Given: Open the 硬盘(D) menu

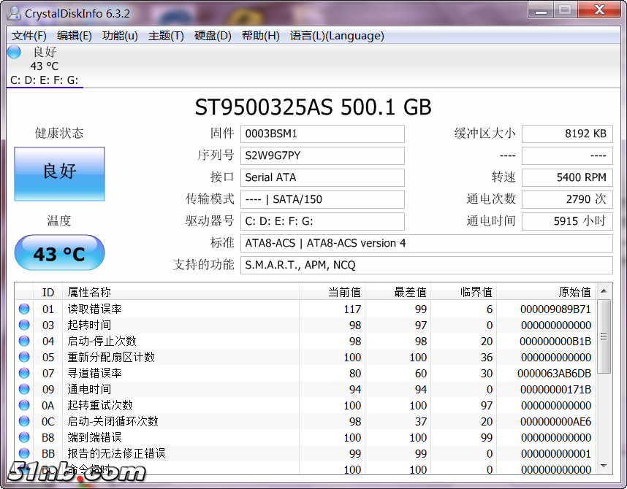Looking at the screenshot, I should (213, 36).
